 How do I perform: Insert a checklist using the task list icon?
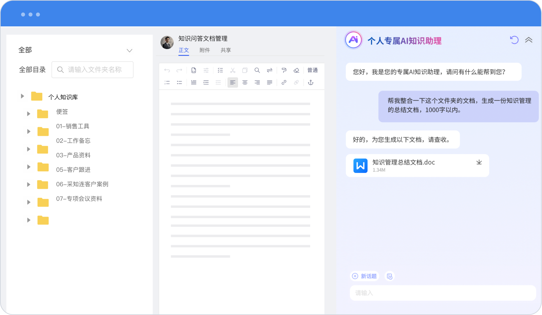(220, 70)
